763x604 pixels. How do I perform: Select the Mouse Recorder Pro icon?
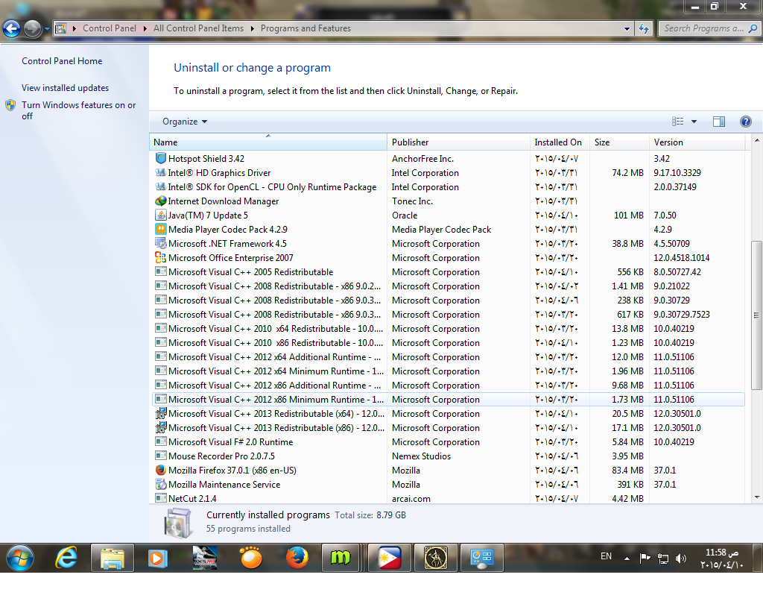161,456
